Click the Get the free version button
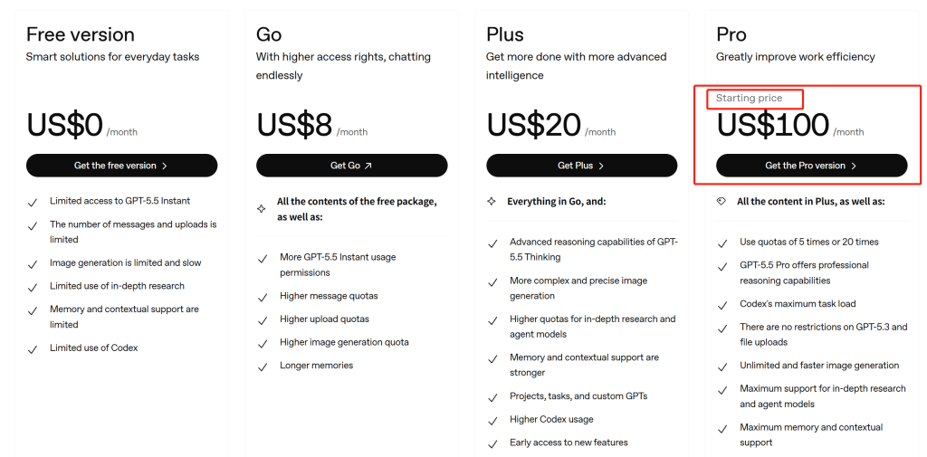Viewport: 927px width, 457px height. point(121,166)
